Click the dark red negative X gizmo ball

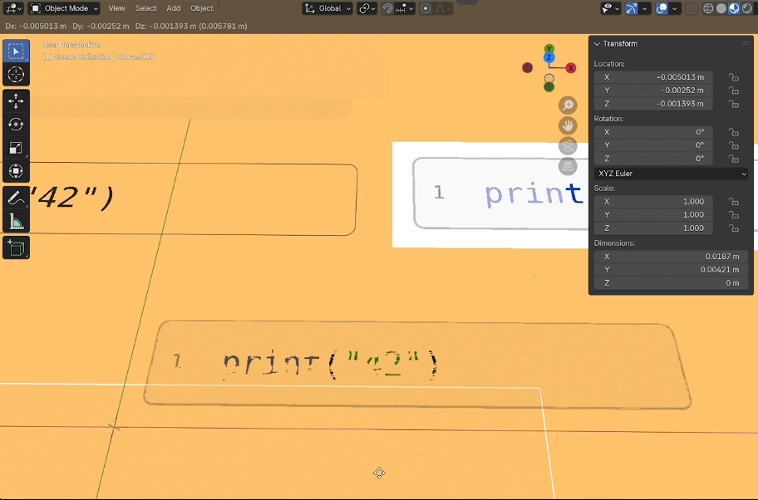[x=528, y=67]
